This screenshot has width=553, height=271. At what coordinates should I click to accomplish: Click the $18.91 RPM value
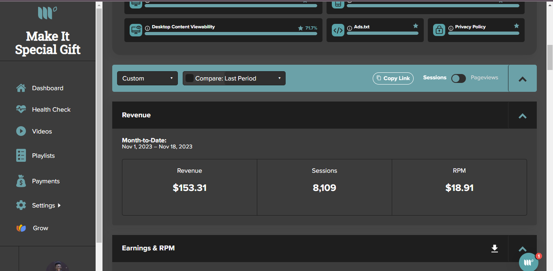459,188
